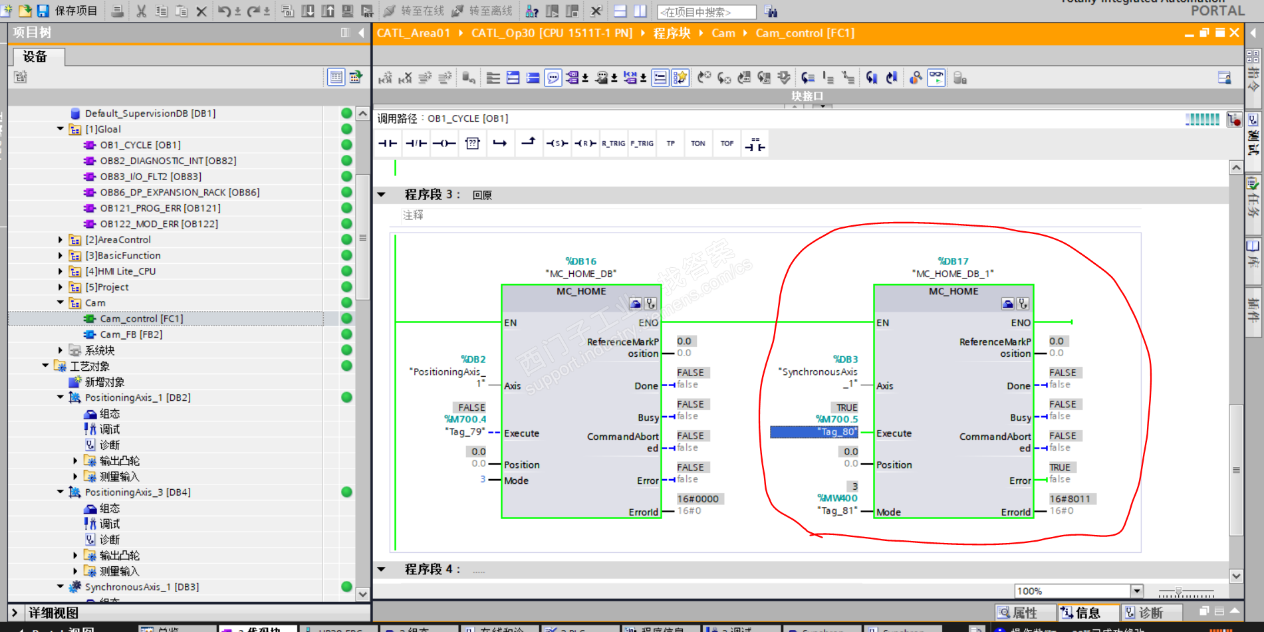
Task: Focus the project search field
Action: pos(706,12)
